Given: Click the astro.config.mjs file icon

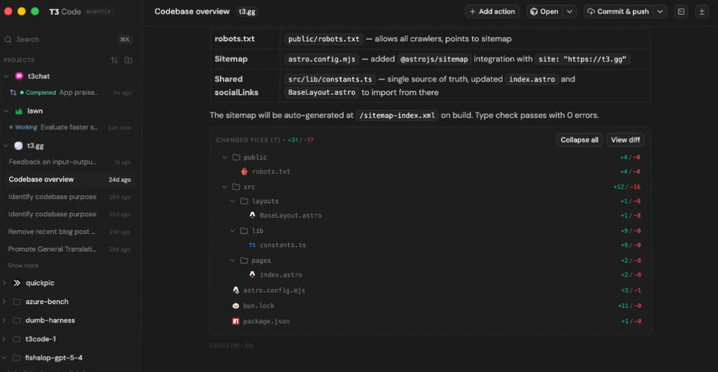Looking at the screenshot, I should (x=236, y=290).
